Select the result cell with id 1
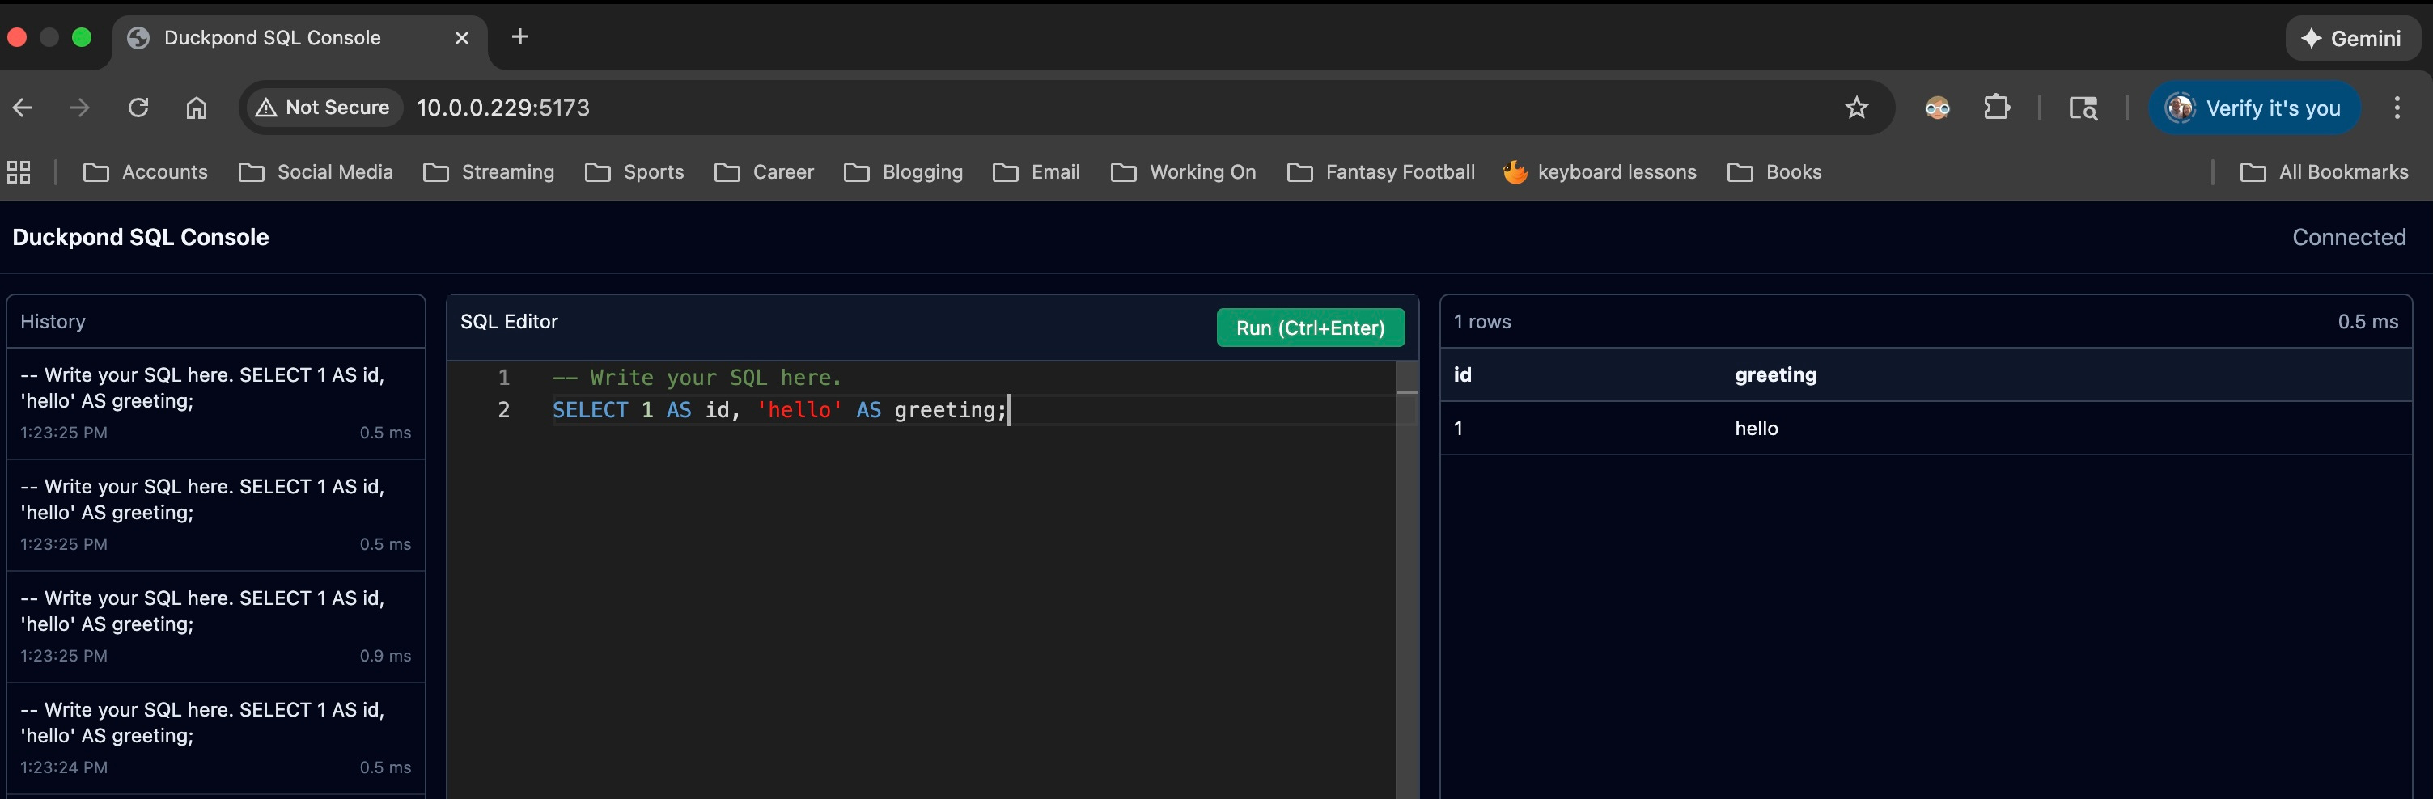This screenshot has width=2433, height=799. pos(1458,428)
